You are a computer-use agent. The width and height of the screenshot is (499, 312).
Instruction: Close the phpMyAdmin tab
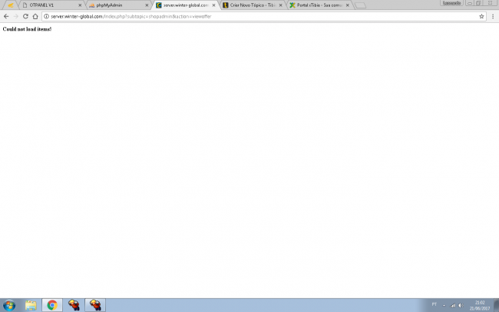tap(147, 5)
